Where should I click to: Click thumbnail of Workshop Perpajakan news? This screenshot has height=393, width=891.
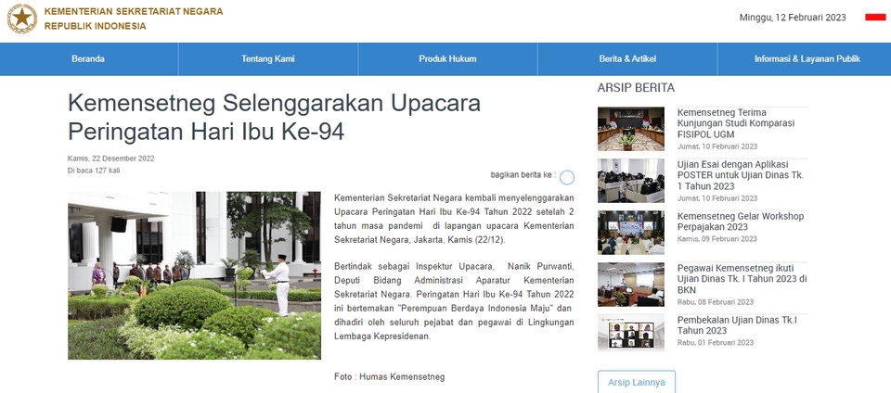pyautogui.click(x=631, y=233)
